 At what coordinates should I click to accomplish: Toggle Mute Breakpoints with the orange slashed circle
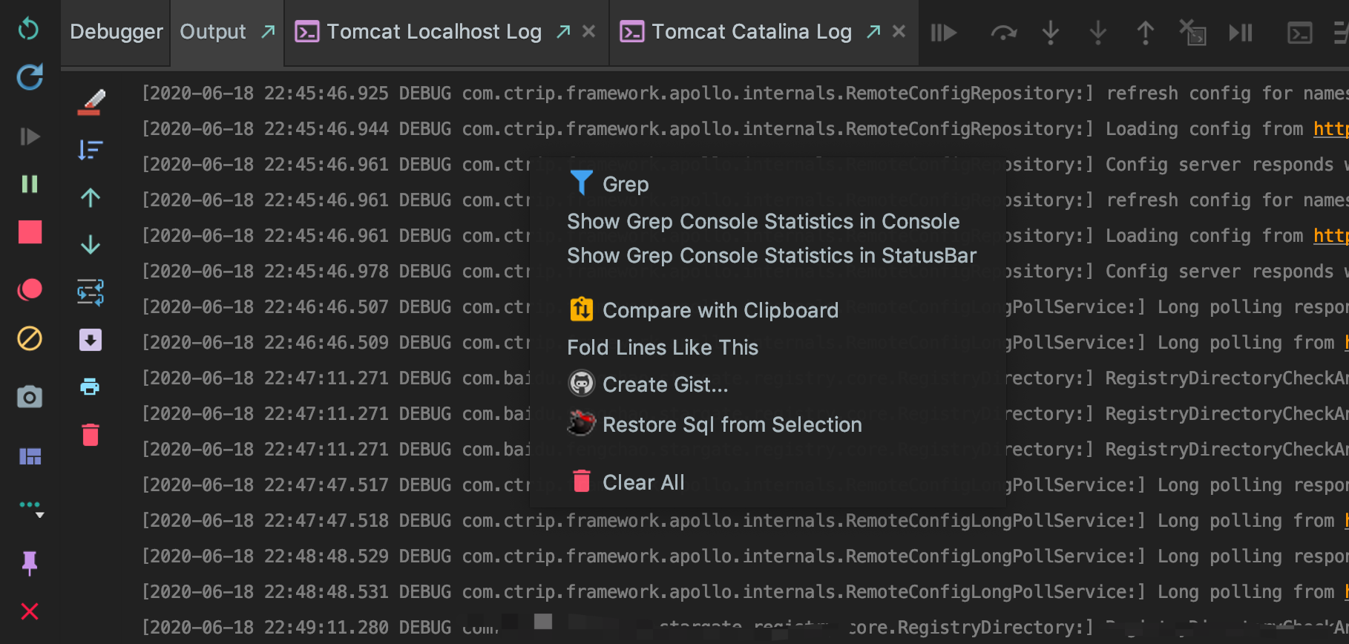[30, 339]
